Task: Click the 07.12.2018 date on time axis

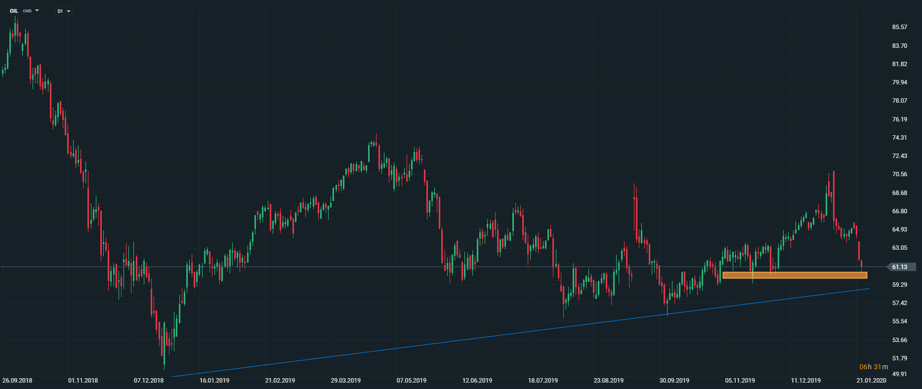Action: click(149, 381)
